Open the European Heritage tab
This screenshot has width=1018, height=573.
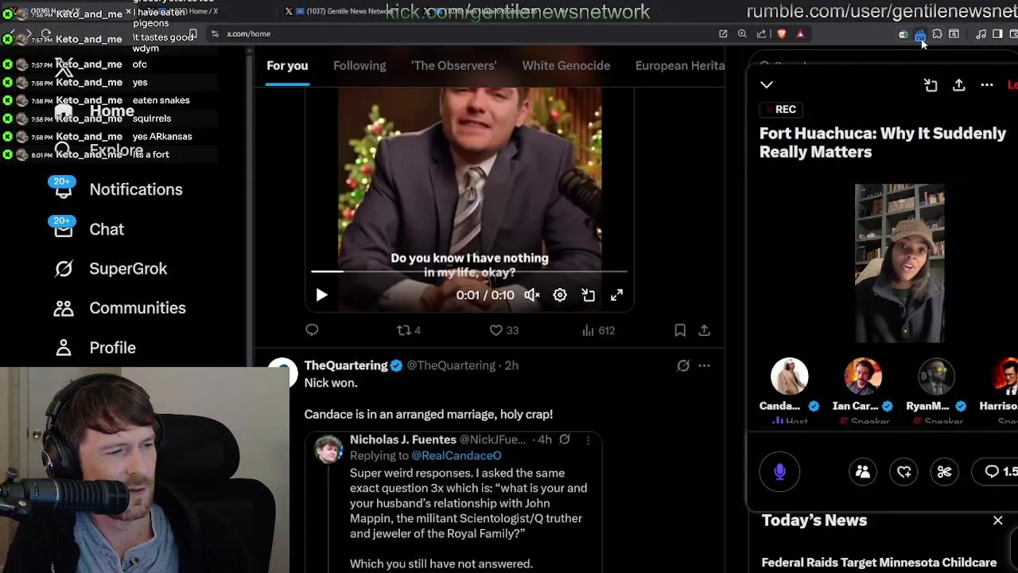[680, 66]
